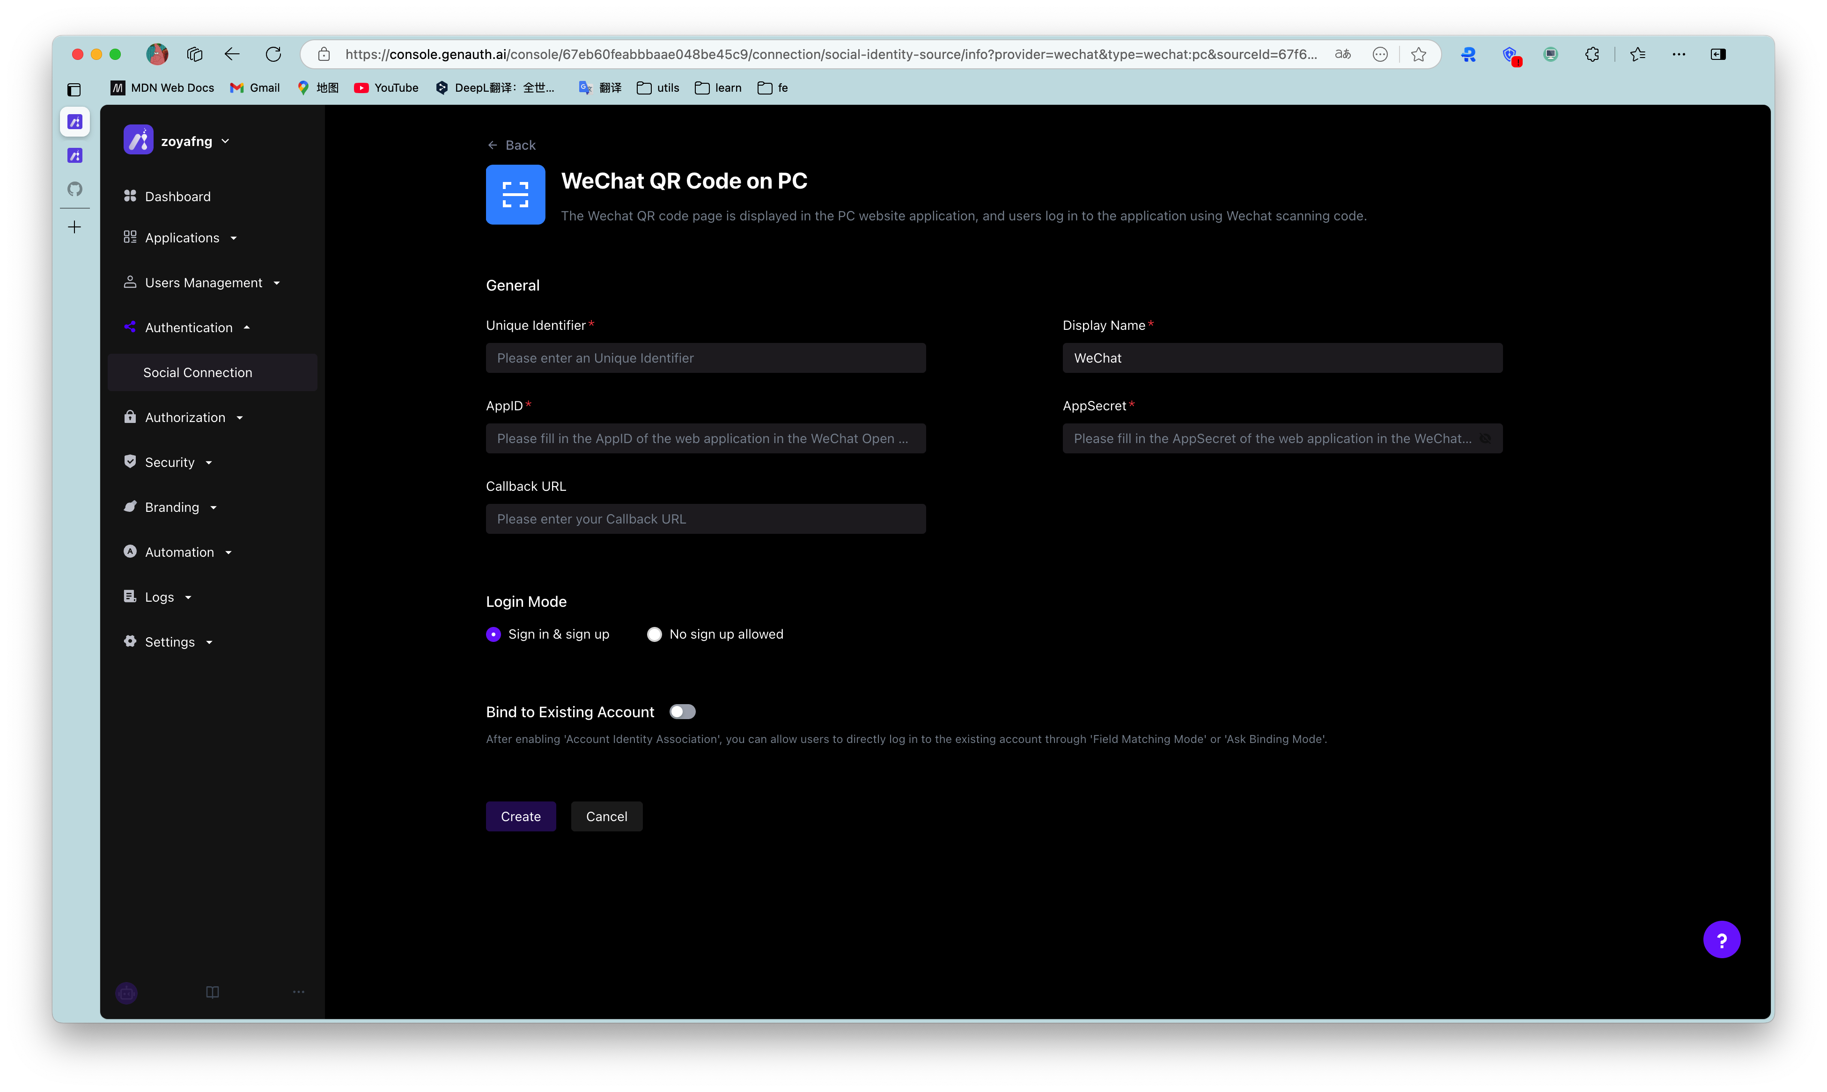Screen dimensions: 1827x1092
Task: Focus the Callback URL input field
Action: (706, 519)
